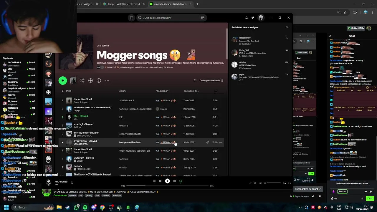Add the playlist to library with the plus icon
The height and width of the screenshot is (212, 377).
(90, 80)
